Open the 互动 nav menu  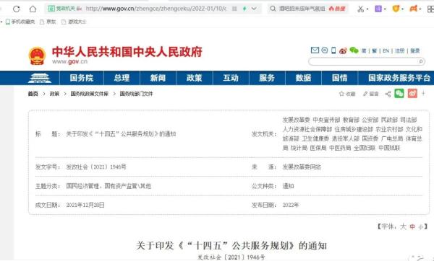[x=231, y=78]
